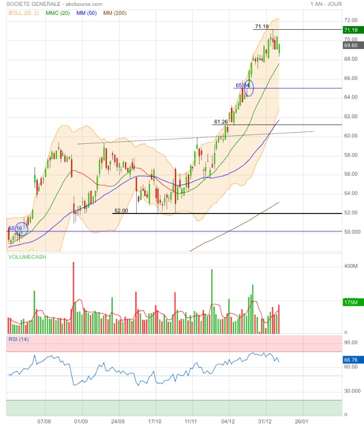The image size is (364, 426).
Task: Click the 72.00 price axis label
Action: (351, 20)
